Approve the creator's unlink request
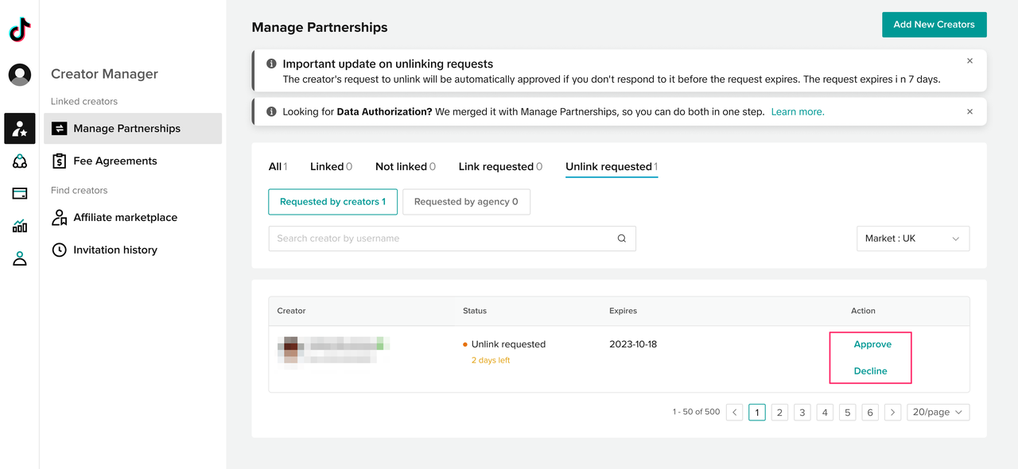The height and width of the screenshot is (469, 1018). pyautogui.click(x=872, y=344)
